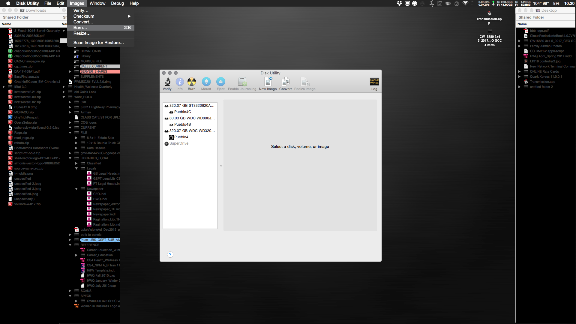The height and width of the screenshot is (324, 576).
Task: Select the Pueblo4B volume
Action: click(190, 124)
